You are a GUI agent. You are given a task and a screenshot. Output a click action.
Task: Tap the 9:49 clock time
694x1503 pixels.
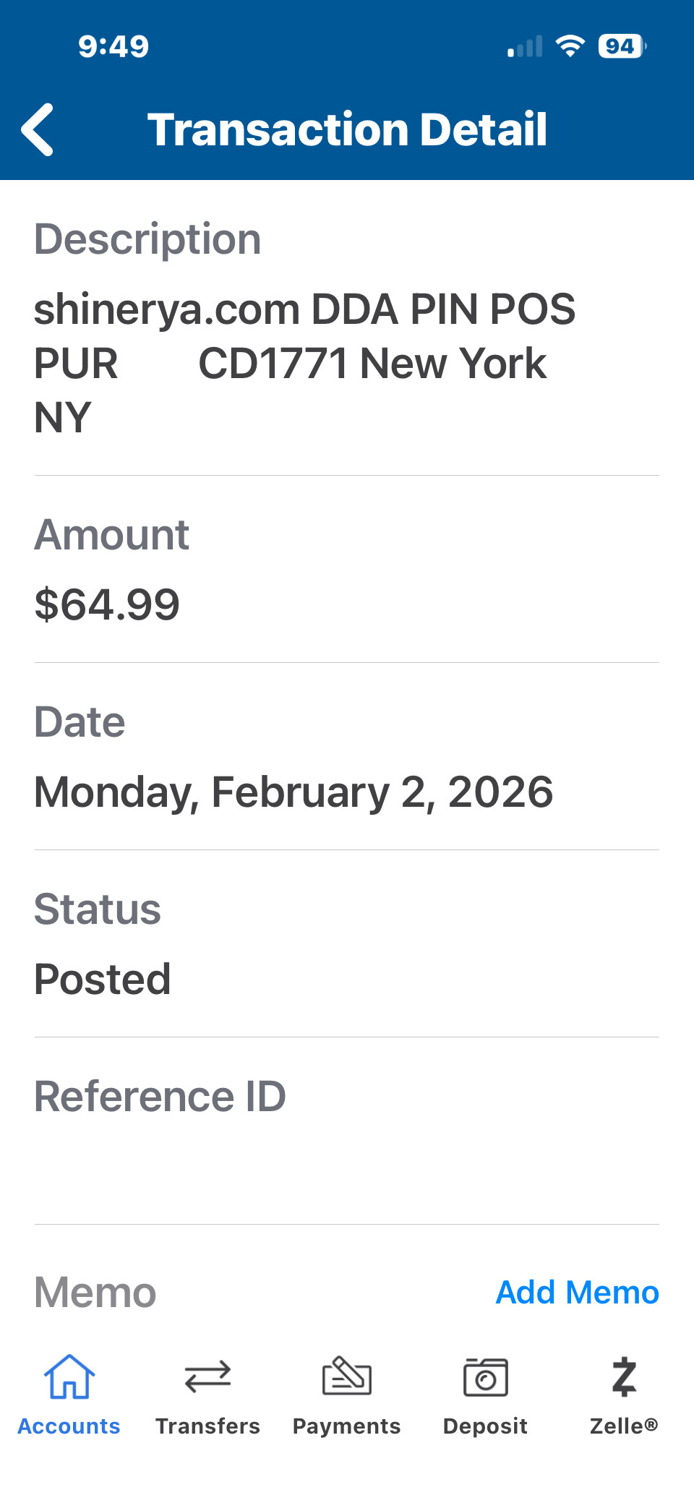click(113, 46)
